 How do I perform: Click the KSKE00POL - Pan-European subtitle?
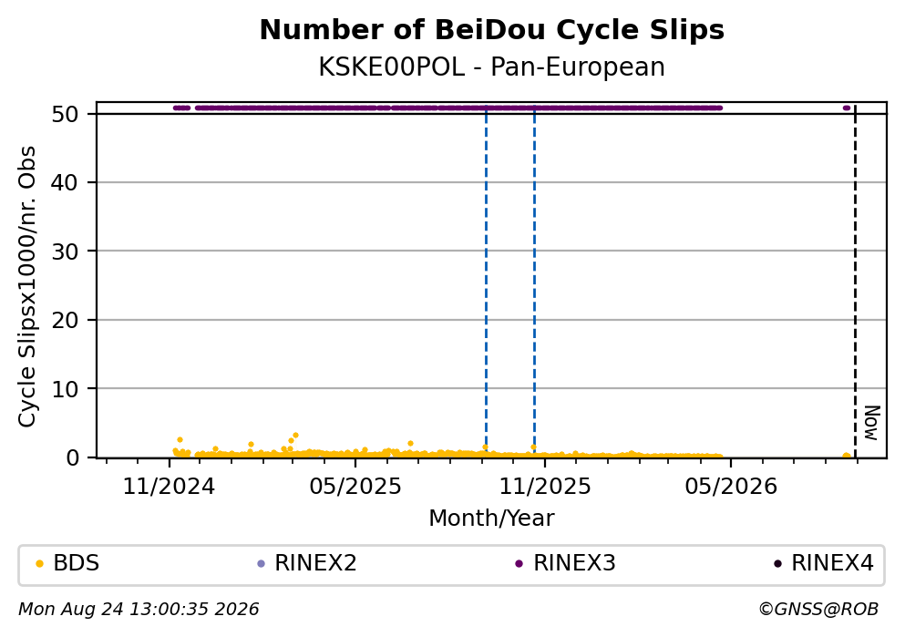(x=492, y=67)
